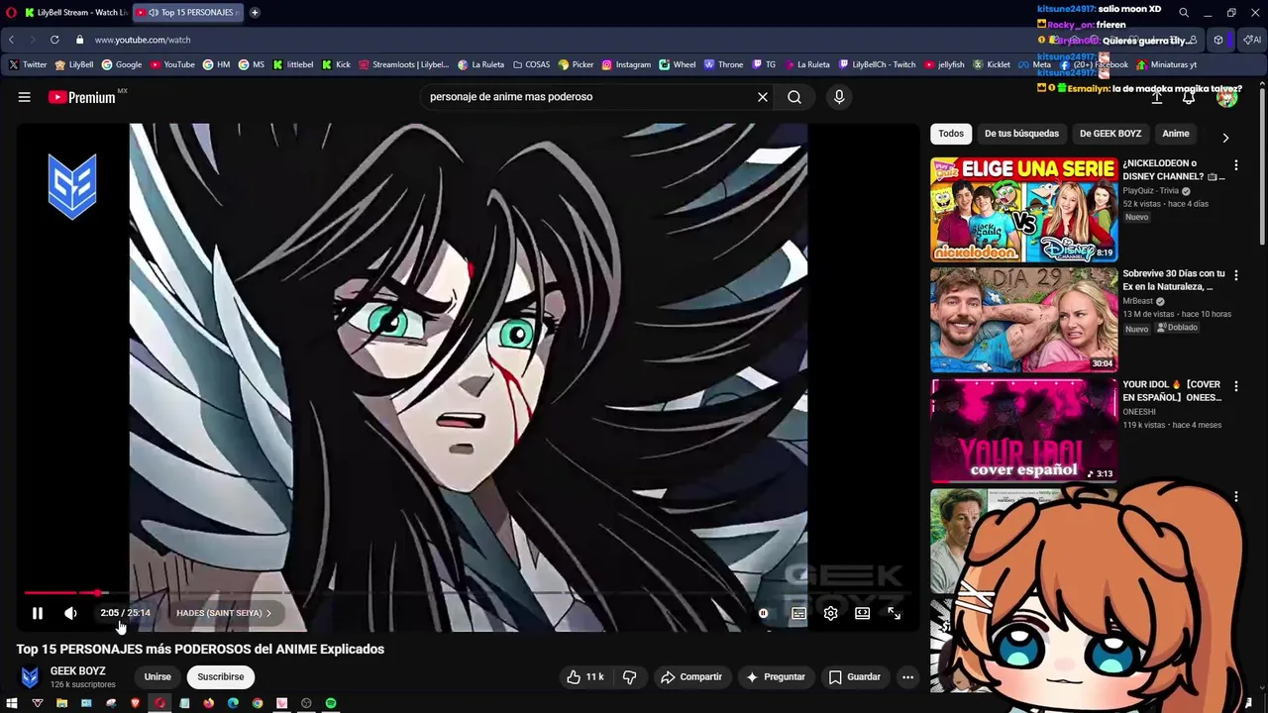Open the jellyfish bookmark
The width and height of the screenshot is (1268, 713).
point(945,64)
